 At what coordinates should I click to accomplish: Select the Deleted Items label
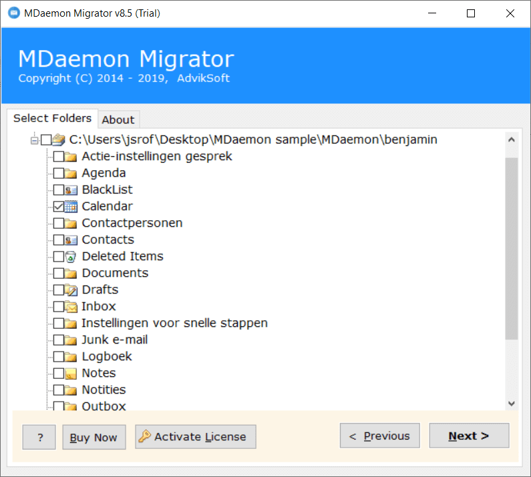[x=123, y=256]
